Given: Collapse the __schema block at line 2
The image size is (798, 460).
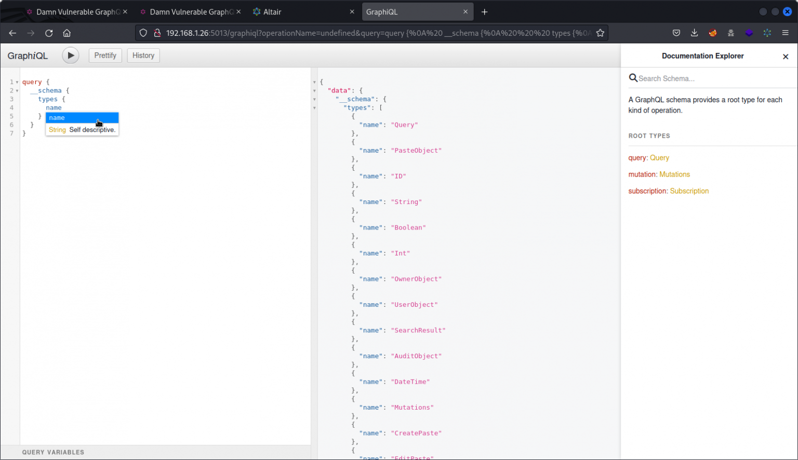Looking at the screenshot, I should click(x=17, y=91).
